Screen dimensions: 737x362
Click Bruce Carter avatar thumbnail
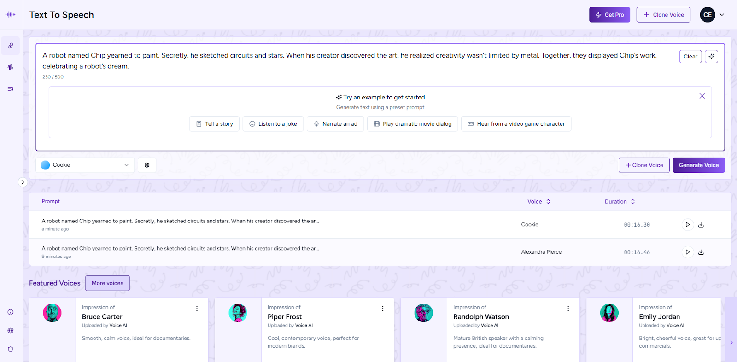(x=52, y=313)
